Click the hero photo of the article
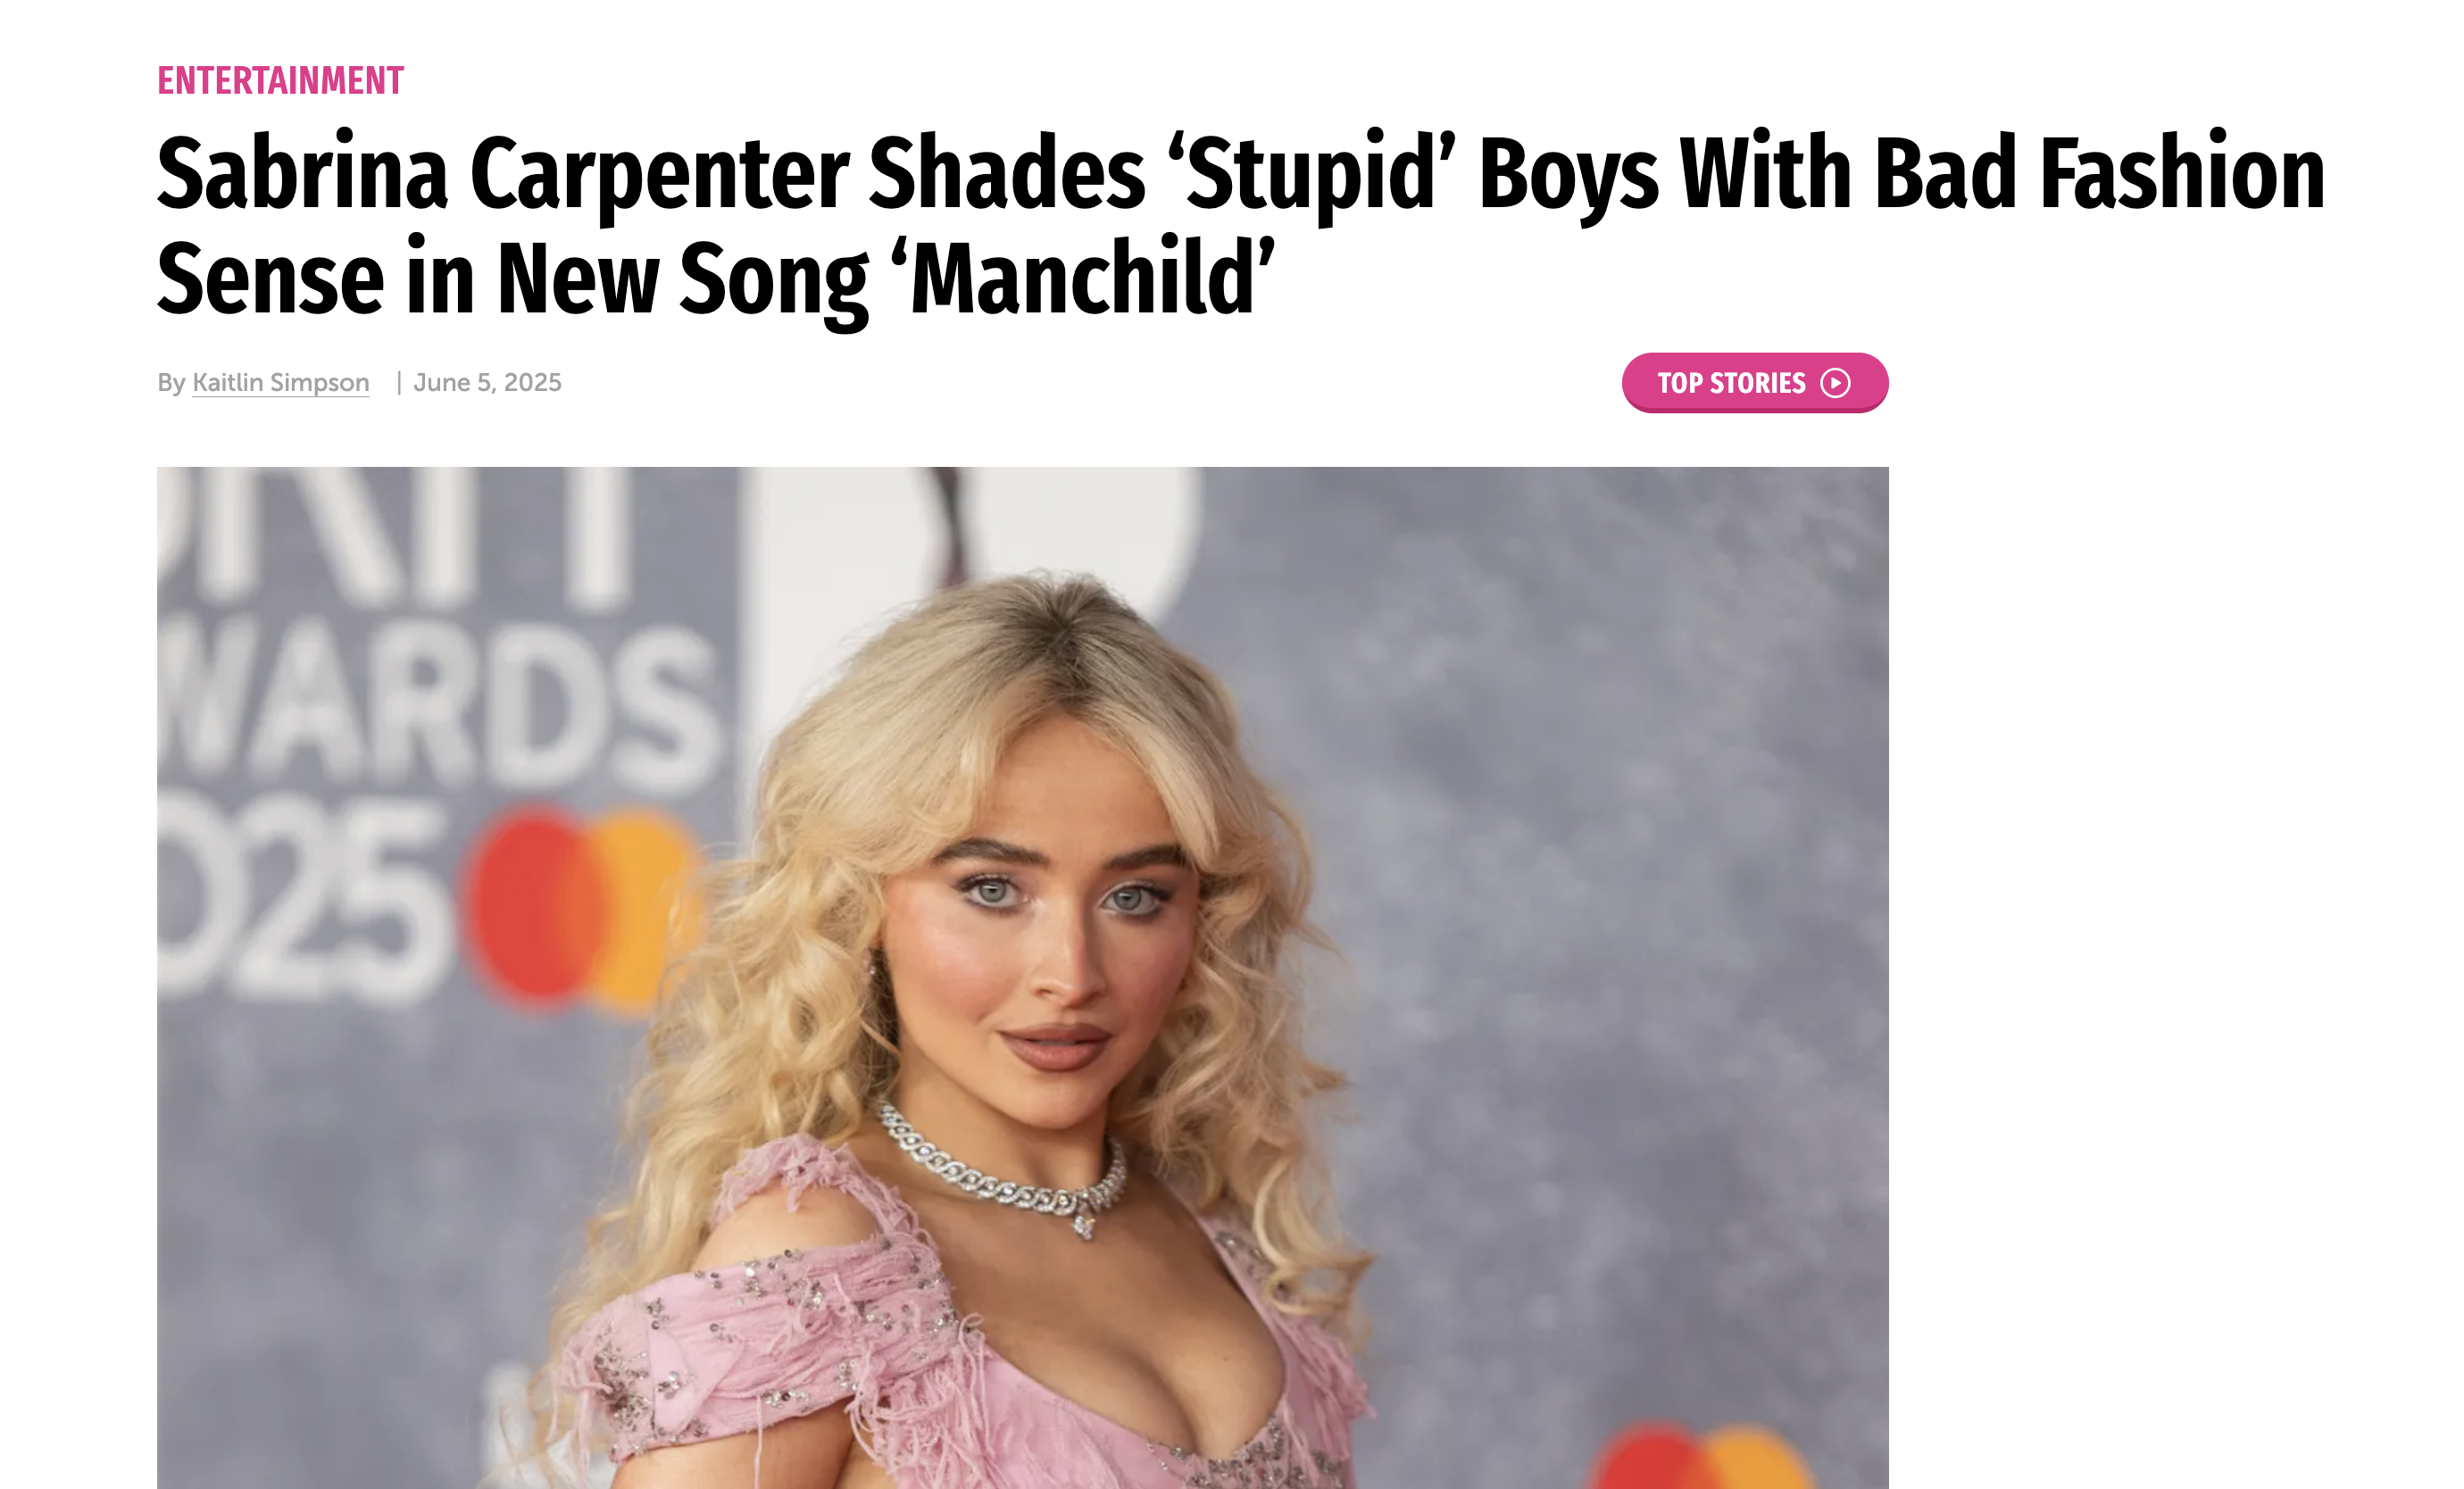Viewport: 2464px width, 1489px height. [x=1022, y=978]
